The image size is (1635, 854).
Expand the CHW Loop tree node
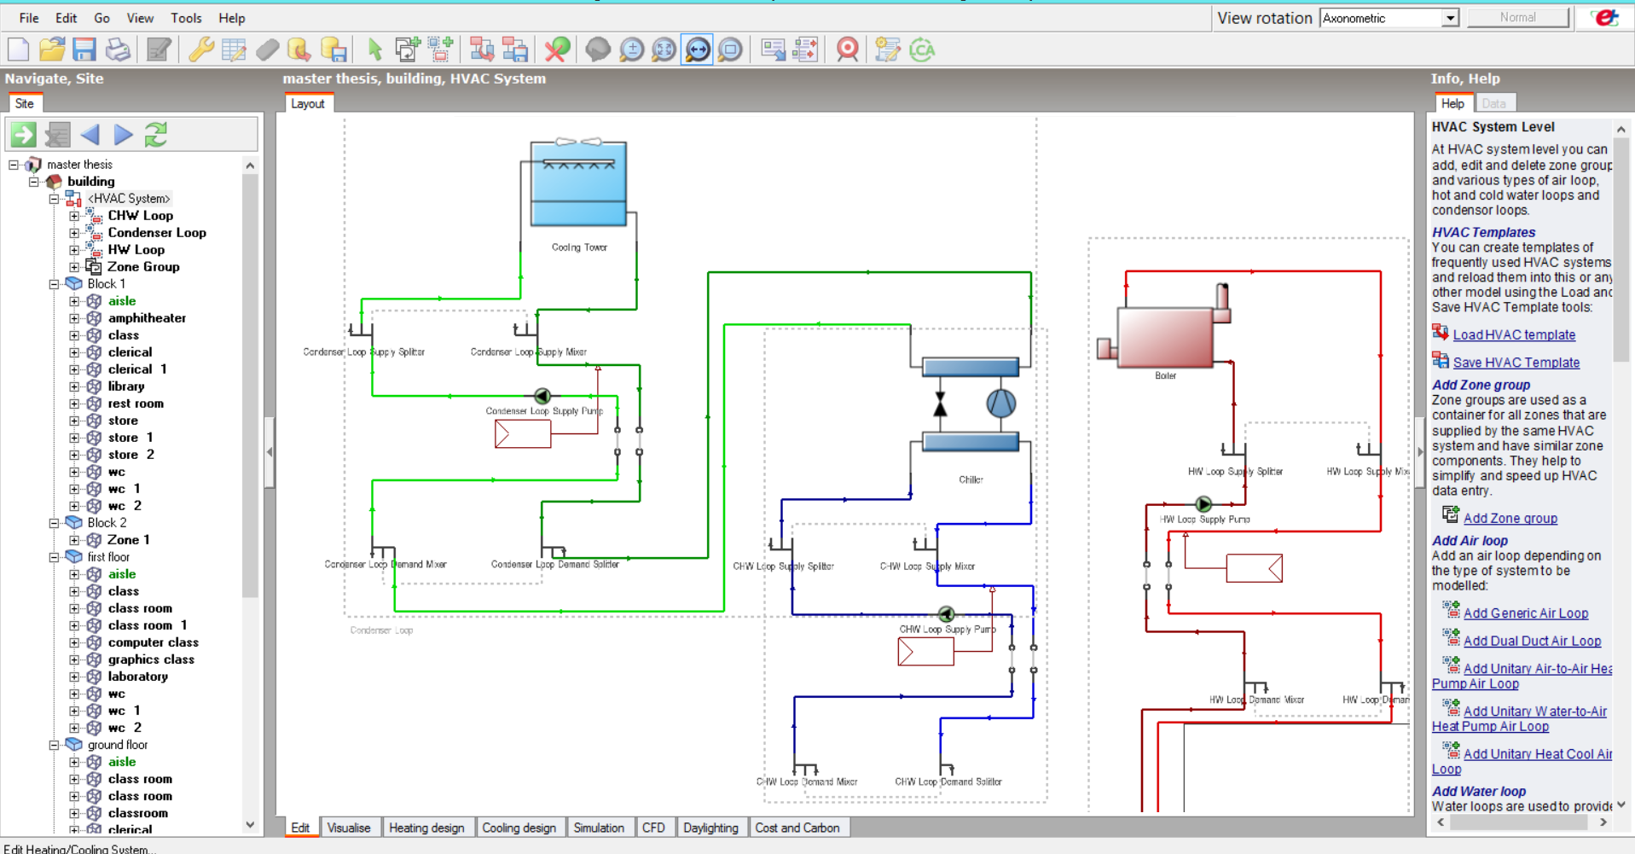coord(74,216)
